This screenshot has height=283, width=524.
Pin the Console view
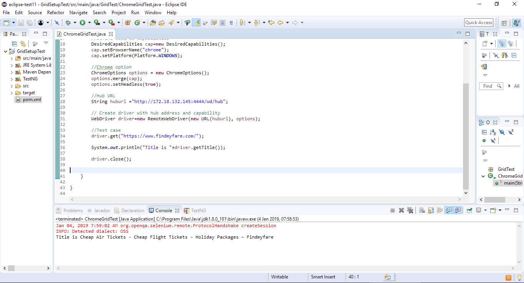point(470,210)
